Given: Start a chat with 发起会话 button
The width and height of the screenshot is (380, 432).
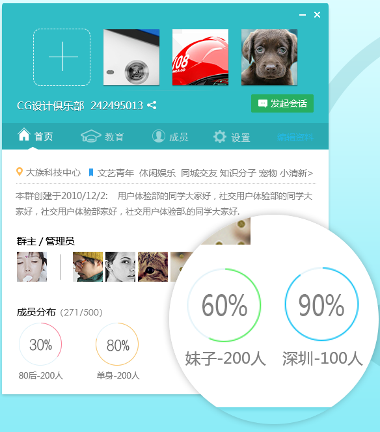Looking at the screenshot, I should (282, 103).
